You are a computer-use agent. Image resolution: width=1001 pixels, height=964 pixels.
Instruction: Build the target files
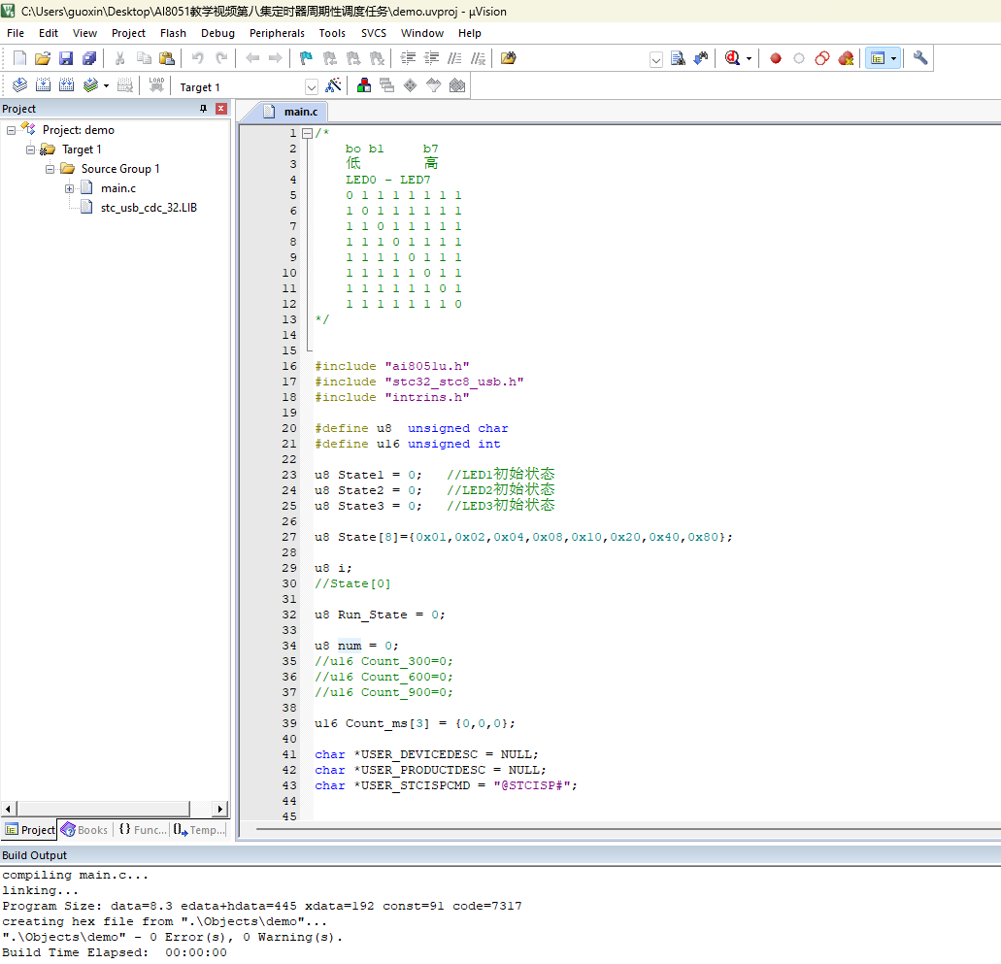[x=44, y=85]
